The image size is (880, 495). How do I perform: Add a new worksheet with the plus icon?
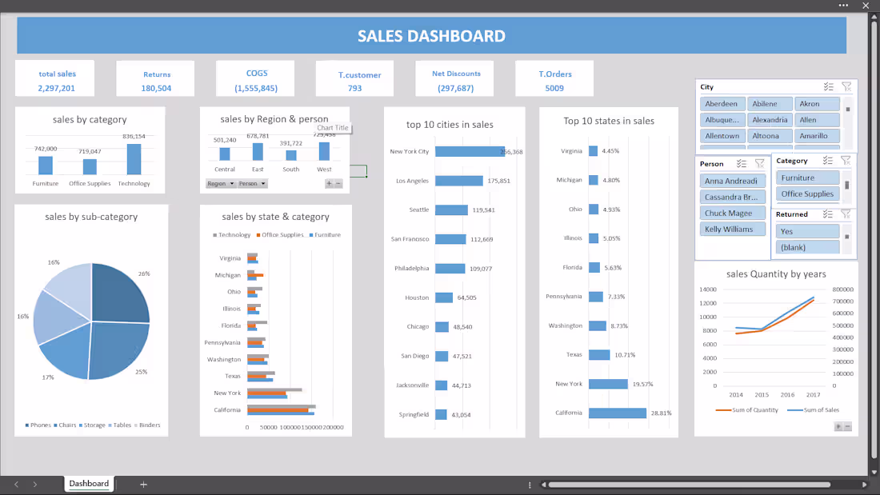(143, 483)
